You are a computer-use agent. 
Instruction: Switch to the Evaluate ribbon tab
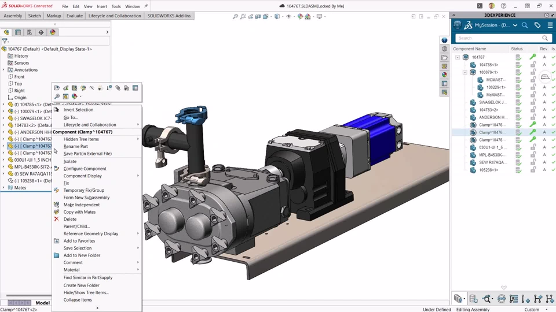click(x=75, y=16)
